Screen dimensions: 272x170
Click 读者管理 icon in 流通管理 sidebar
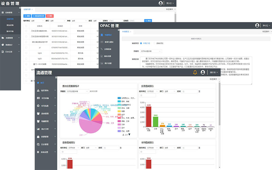click(x=38, y=114)
